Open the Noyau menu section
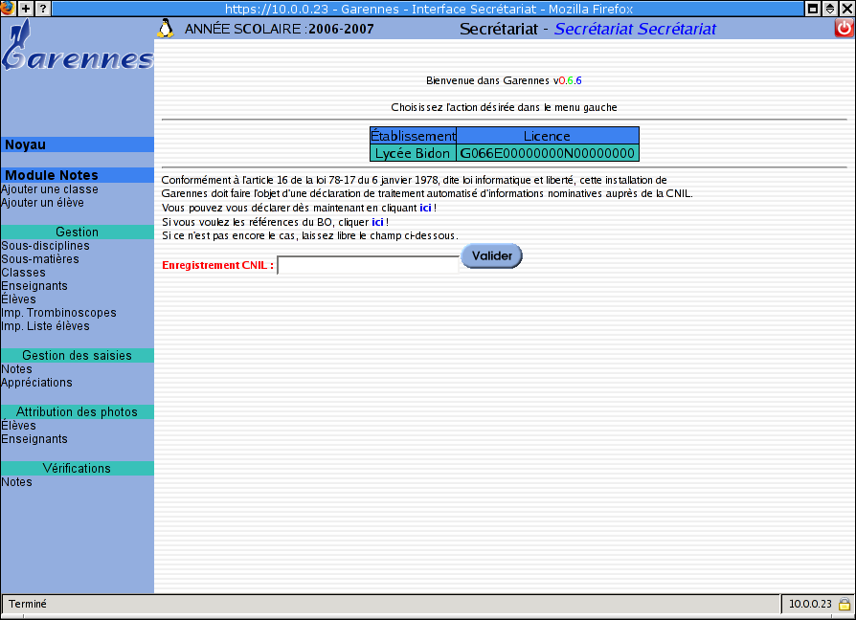 click(x=26, y=144)
